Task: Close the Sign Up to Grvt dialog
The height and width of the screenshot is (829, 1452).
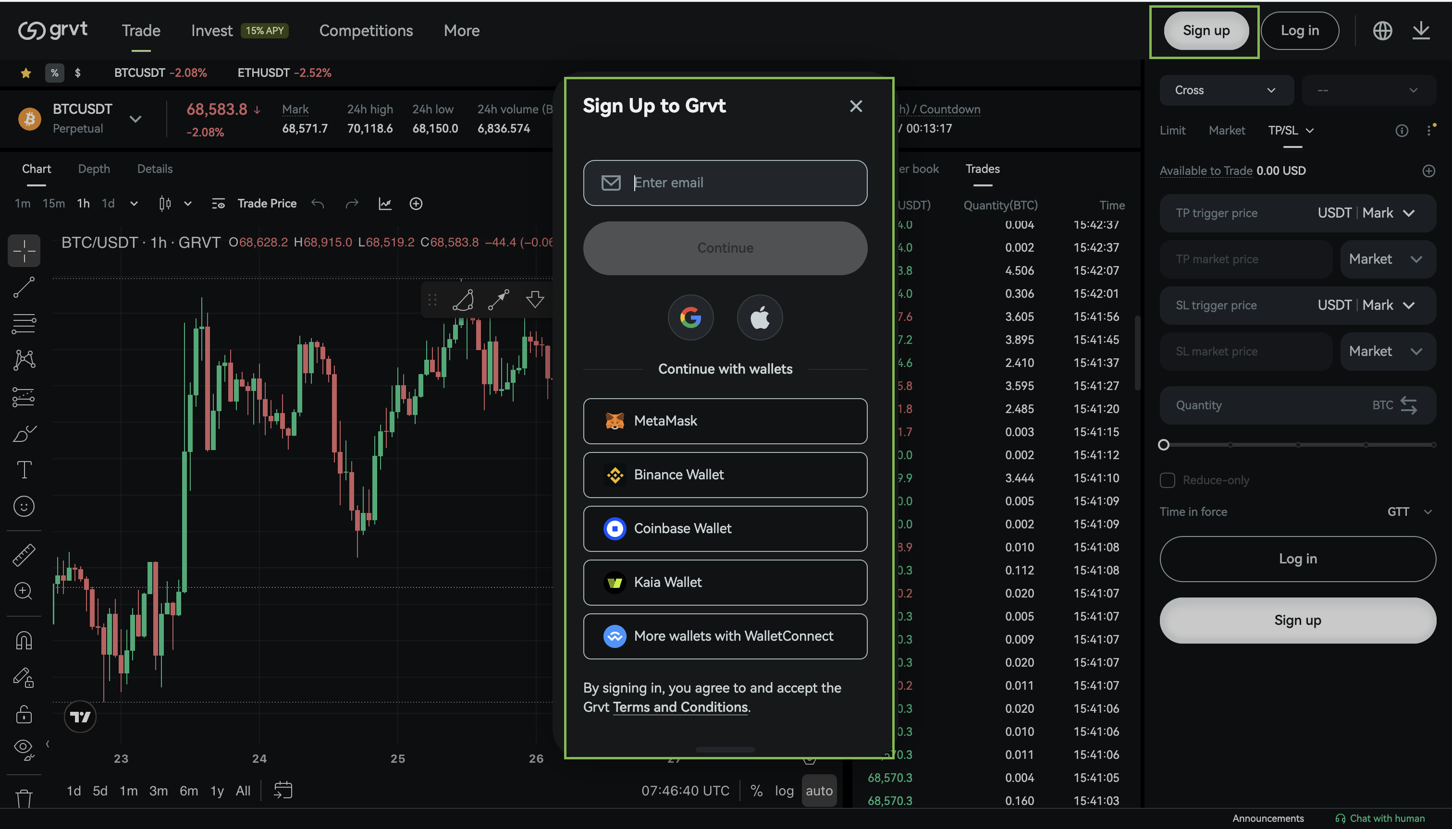Action: (x=855, y=106)
